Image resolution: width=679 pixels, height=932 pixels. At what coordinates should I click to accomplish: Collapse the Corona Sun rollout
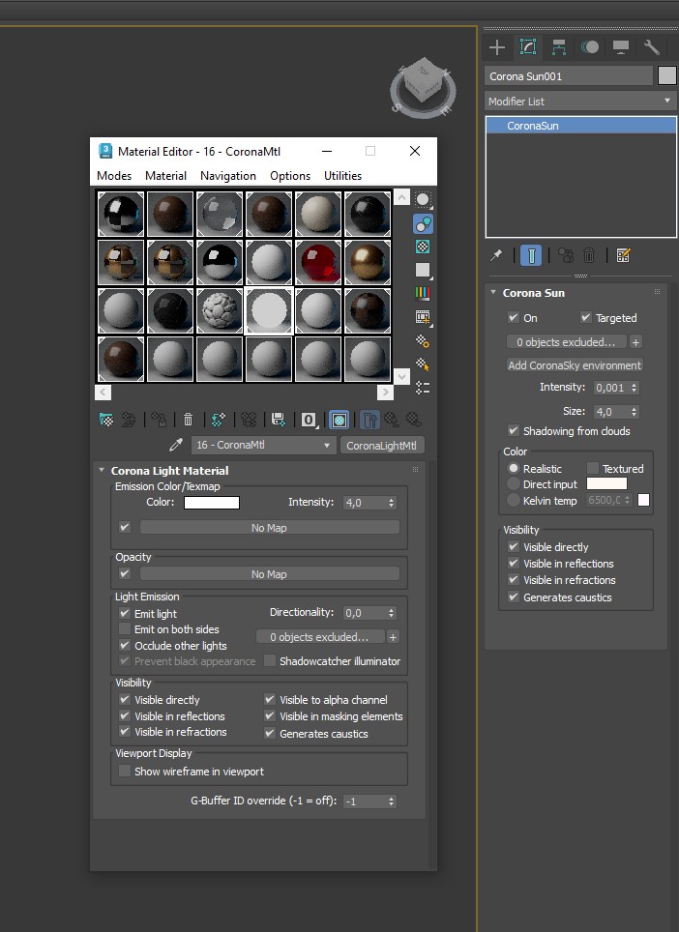493,292
